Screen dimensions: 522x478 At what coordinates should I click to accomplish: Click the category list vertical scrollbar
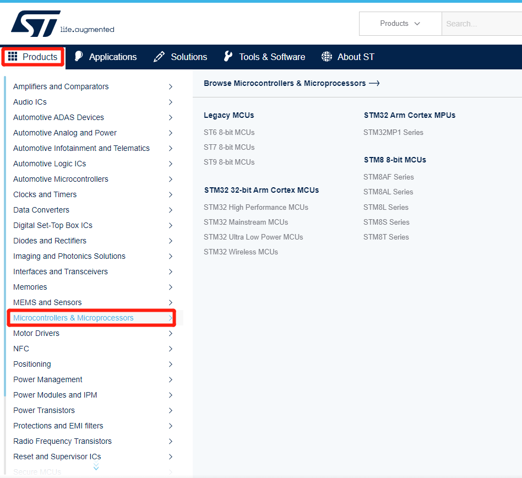pos(5,236)
